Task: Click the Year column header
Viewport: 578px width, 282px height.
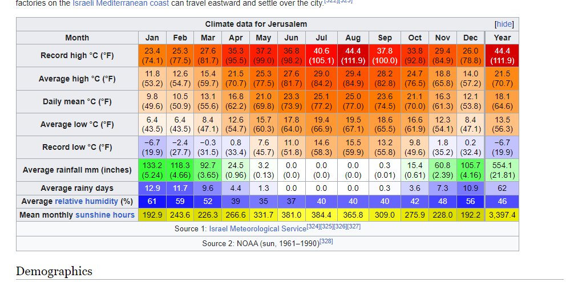Action: [502, 38]
